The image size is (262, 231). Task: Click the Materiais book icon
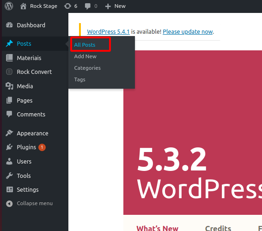click(9, 58)
